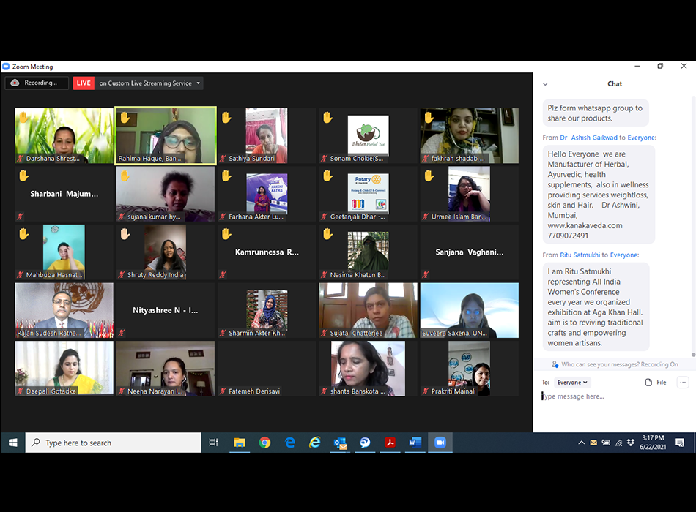Select Suveera Saxena's video tile

click(470, 310)
